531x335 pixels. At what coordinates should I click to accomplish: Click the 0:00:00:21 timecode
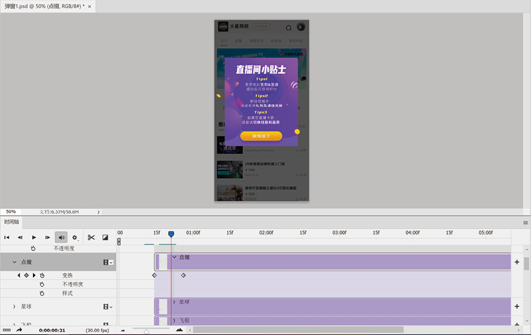click(52, 330)
